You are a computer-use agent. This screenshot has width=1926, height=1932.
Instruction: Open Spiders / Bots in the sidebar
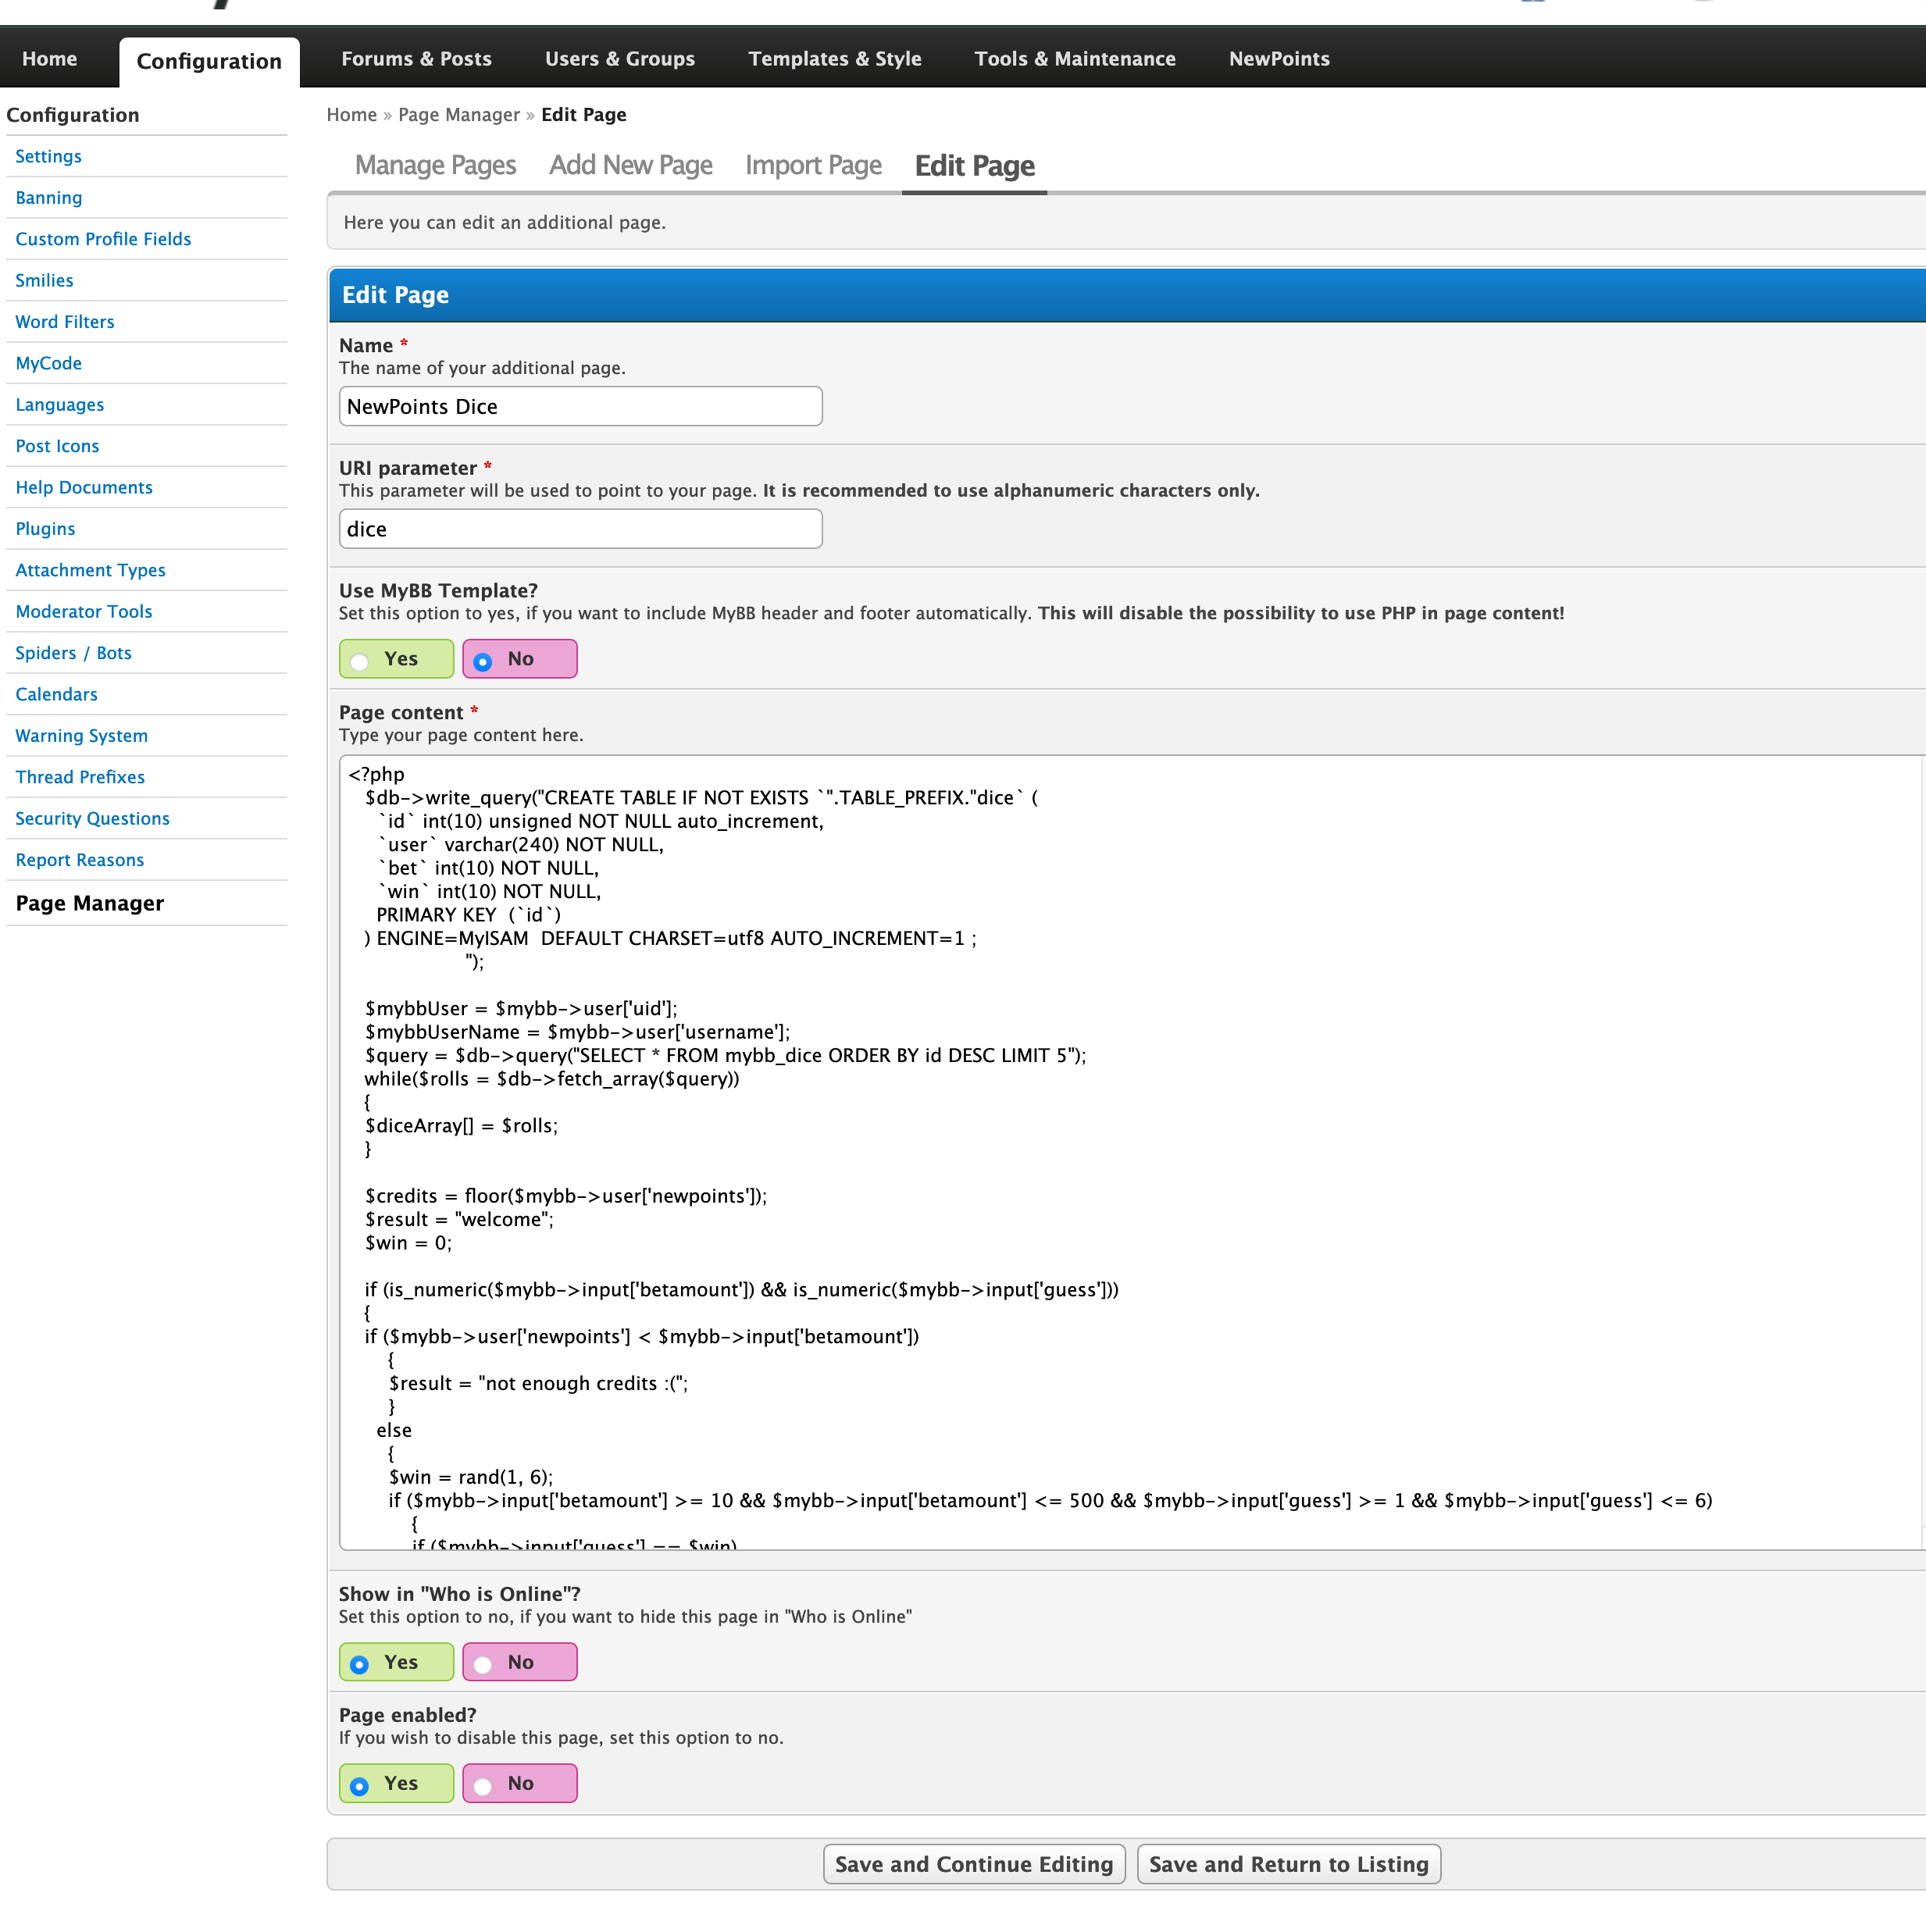coord(73,652)
